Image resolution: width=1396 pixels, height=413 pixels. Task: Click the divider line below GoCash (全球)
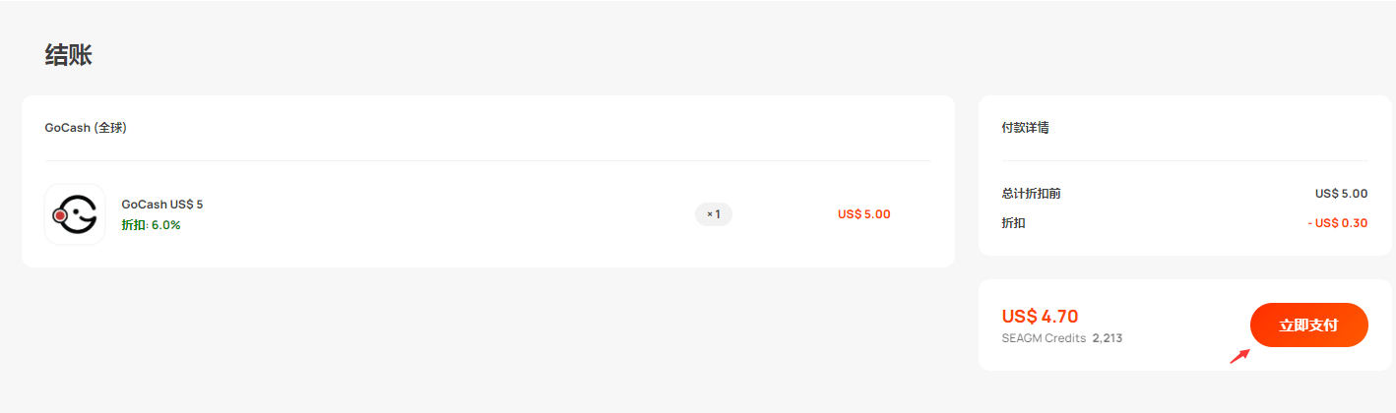click(x=487, y=160)
